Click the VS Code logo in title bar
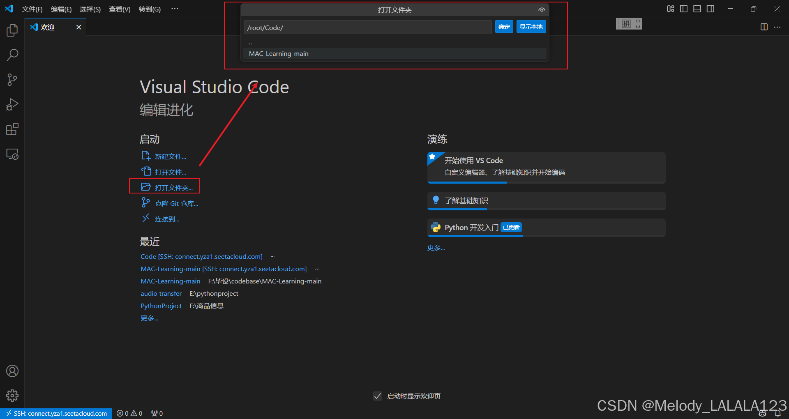 point(9,9)
